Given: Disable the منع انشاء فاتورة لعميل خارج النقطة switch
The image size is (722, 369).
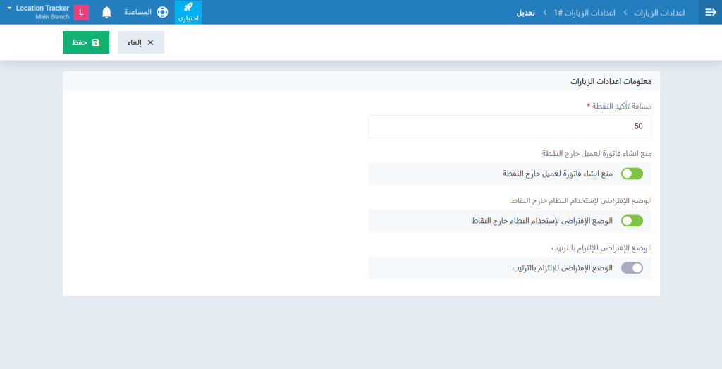Looking at the screenshot, I should 631,174.
